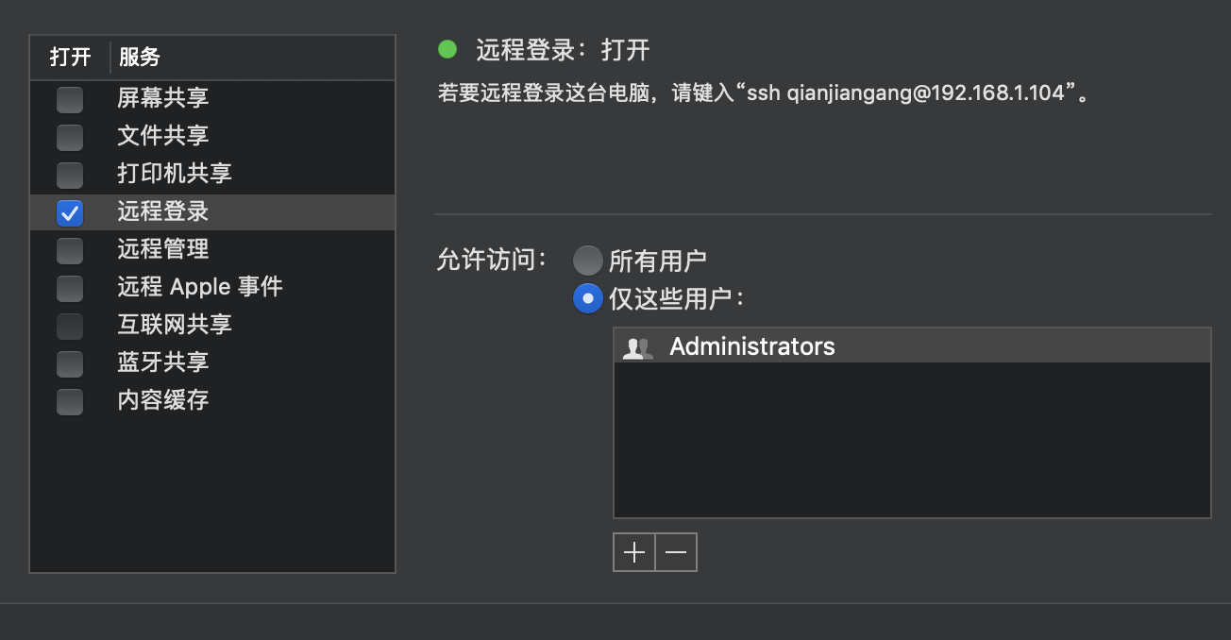This screenshot has width=1231, height=640.
Task: Enable the 蓝牙共享 checkbox
Action: pos(69,362)
